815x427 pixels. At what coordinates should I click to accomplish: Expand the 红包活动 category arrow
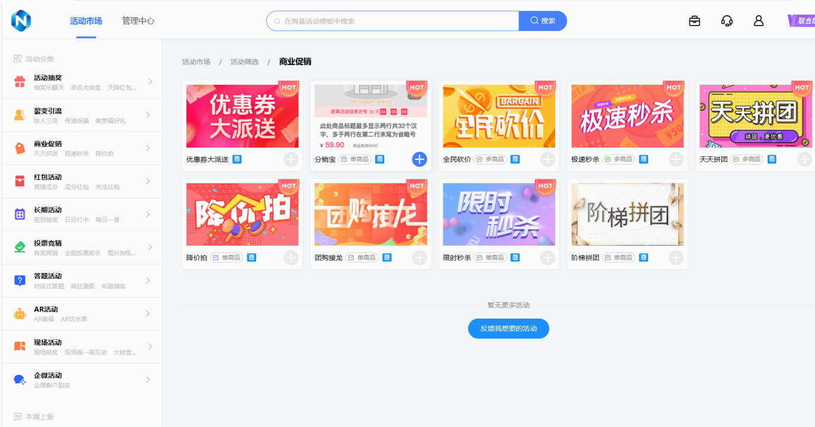click(150, 181)
